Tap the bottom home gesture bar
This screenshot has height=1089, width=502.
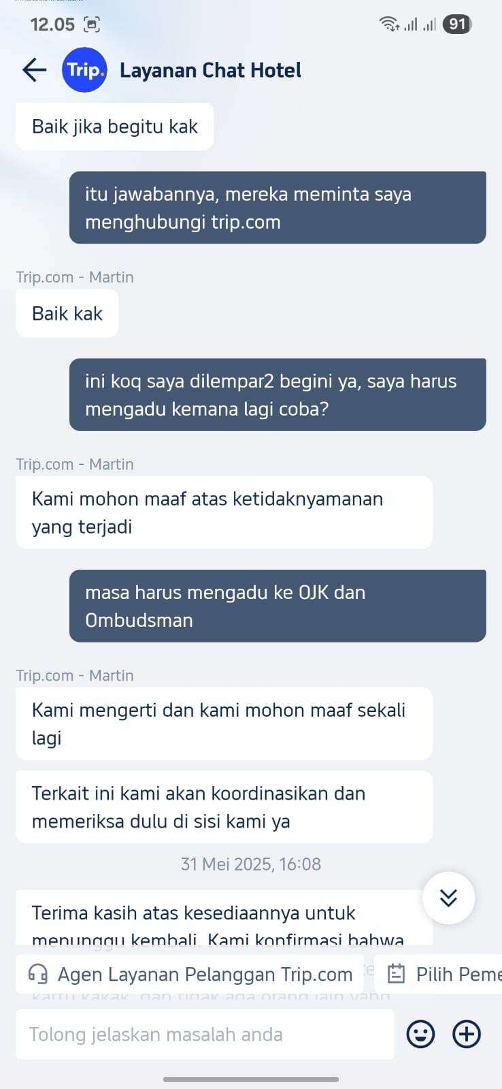point(251,1079)
